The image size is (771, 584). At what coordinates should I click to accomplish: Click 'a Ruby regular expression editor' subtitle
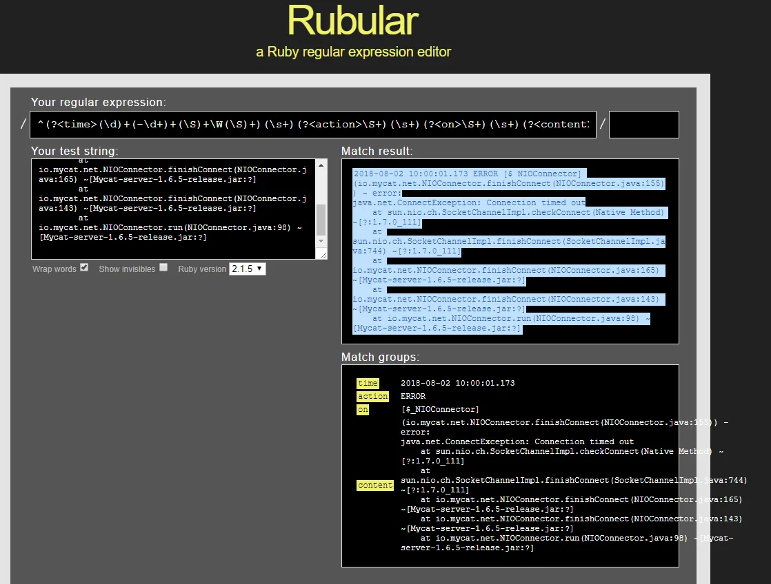click(353, 52)
